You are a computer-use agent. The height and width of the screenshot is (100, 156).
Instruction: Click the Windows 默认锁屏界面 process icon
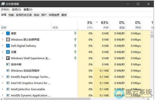(8, 39)
